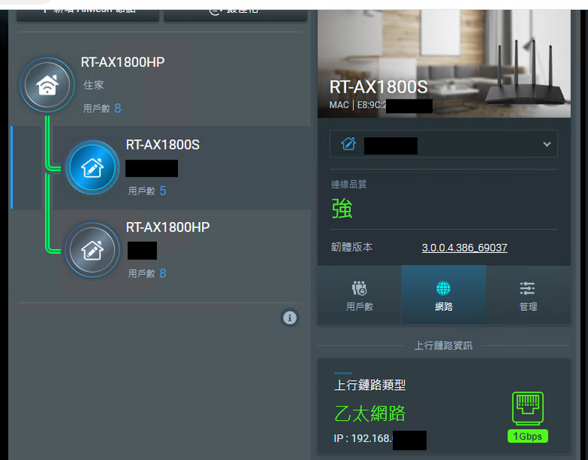The width and height of the screenshot is (588, 460).
Task: Expand the node location dropdown arrow
Action: coord(547,145)
